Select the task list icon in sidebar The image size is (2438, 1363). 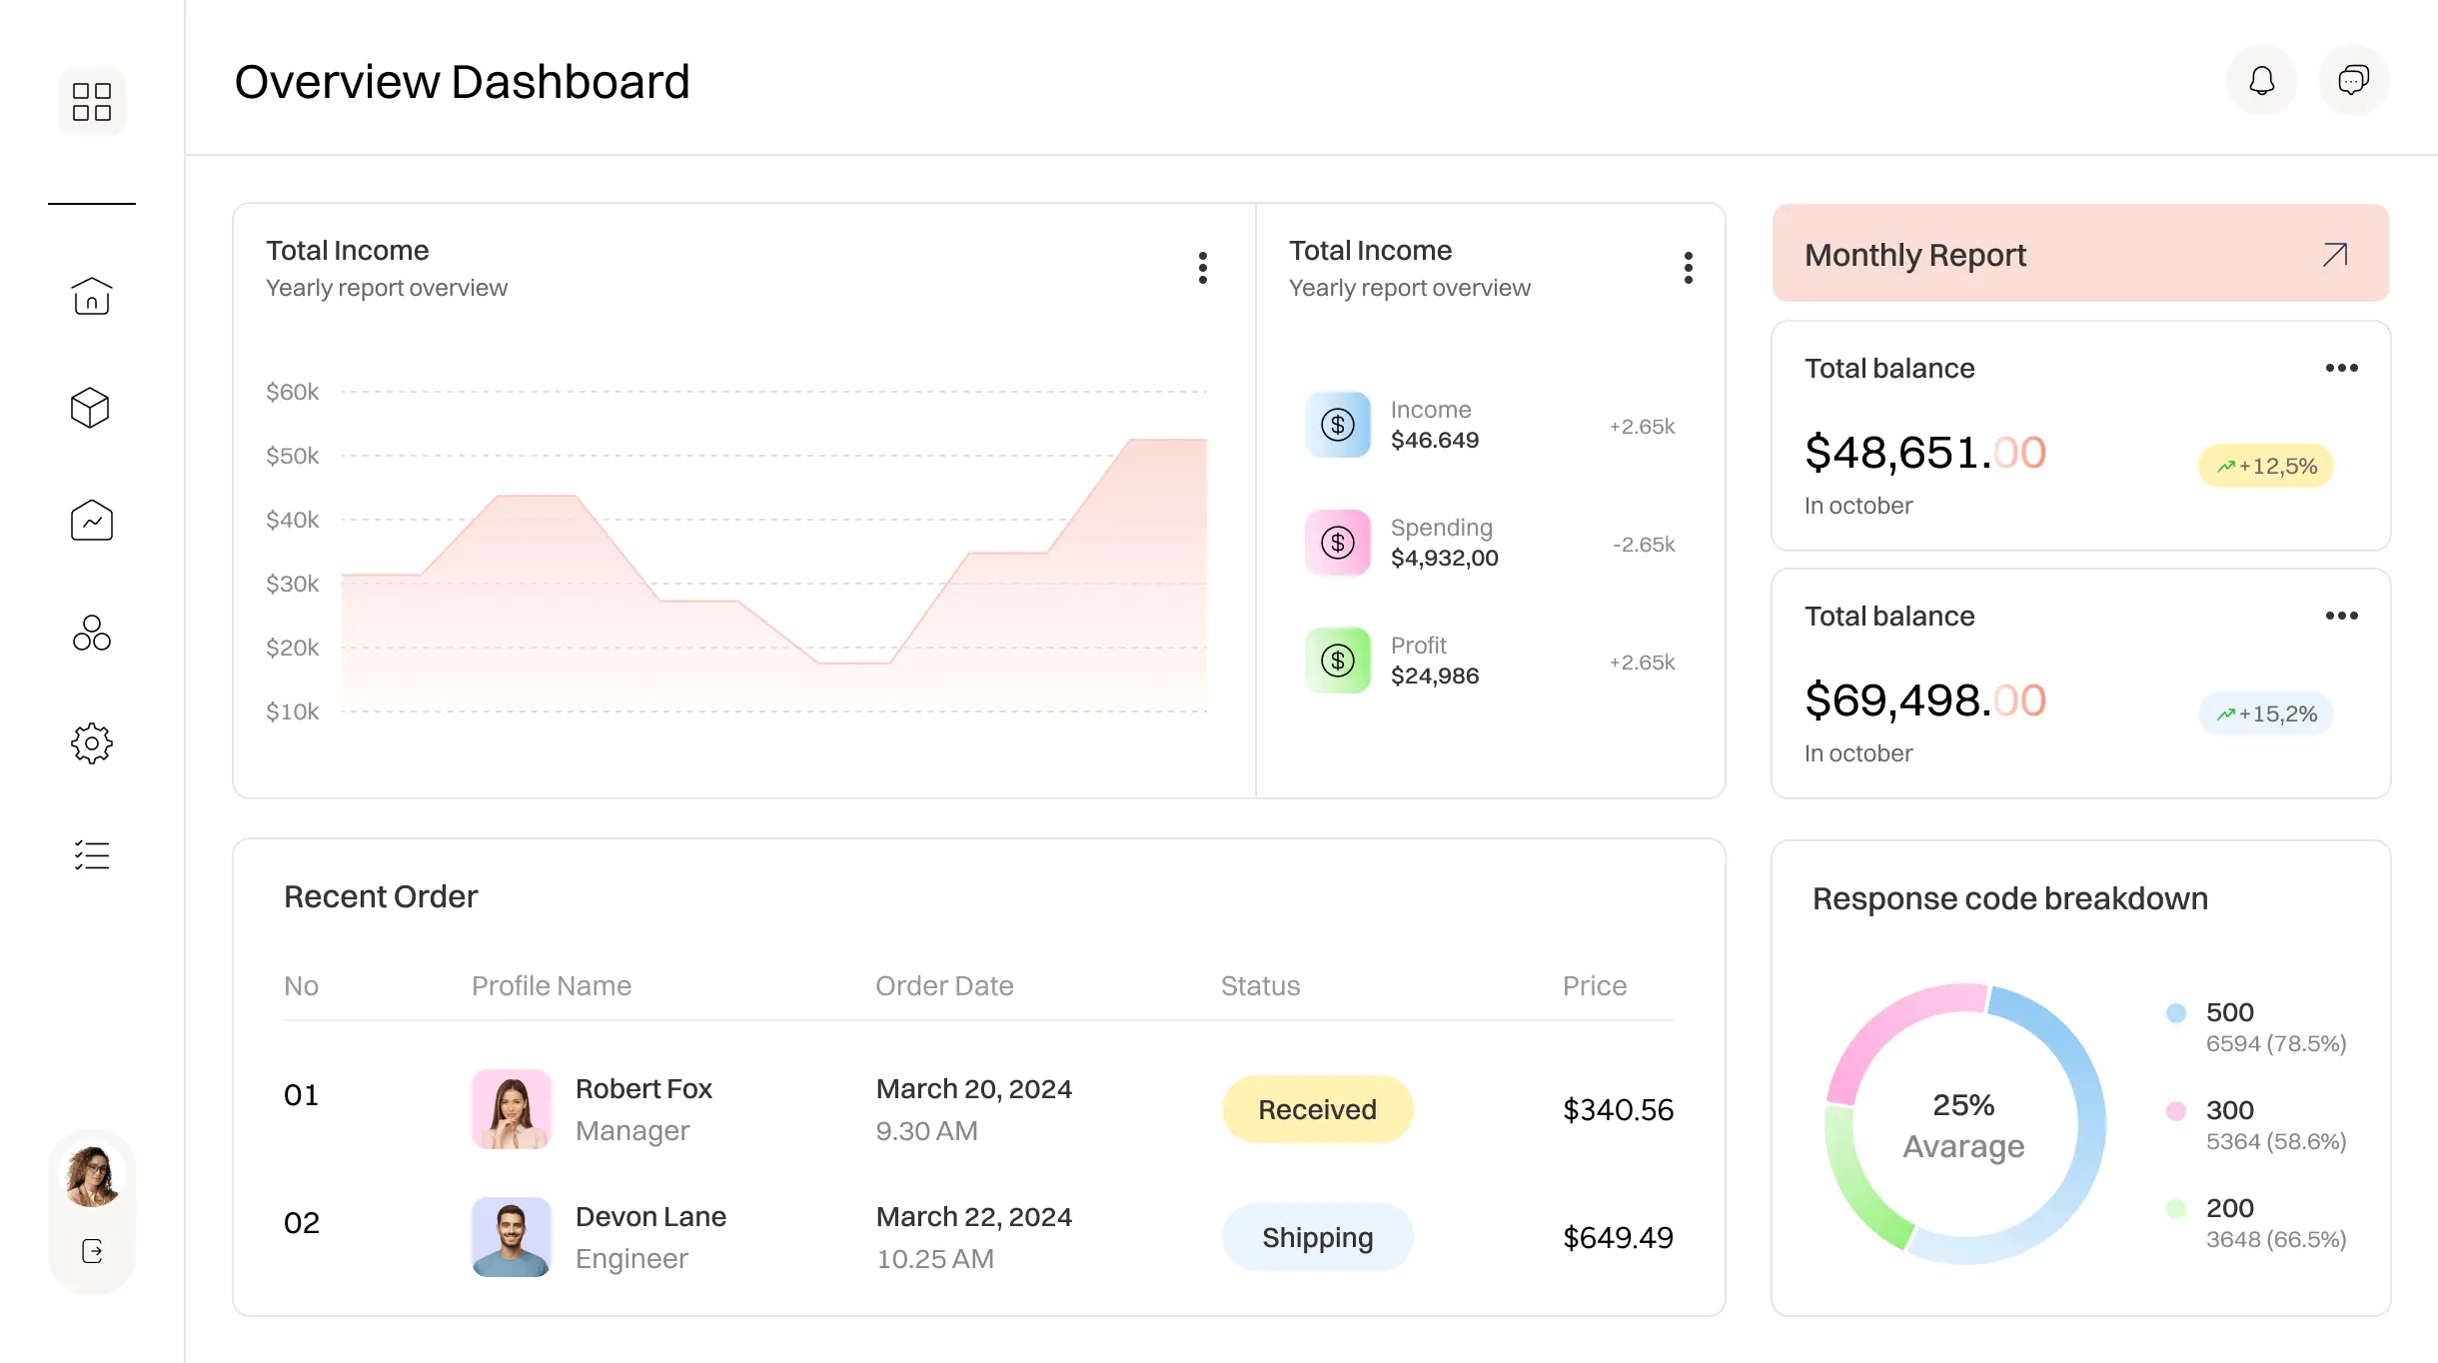(x=91, y=855)
